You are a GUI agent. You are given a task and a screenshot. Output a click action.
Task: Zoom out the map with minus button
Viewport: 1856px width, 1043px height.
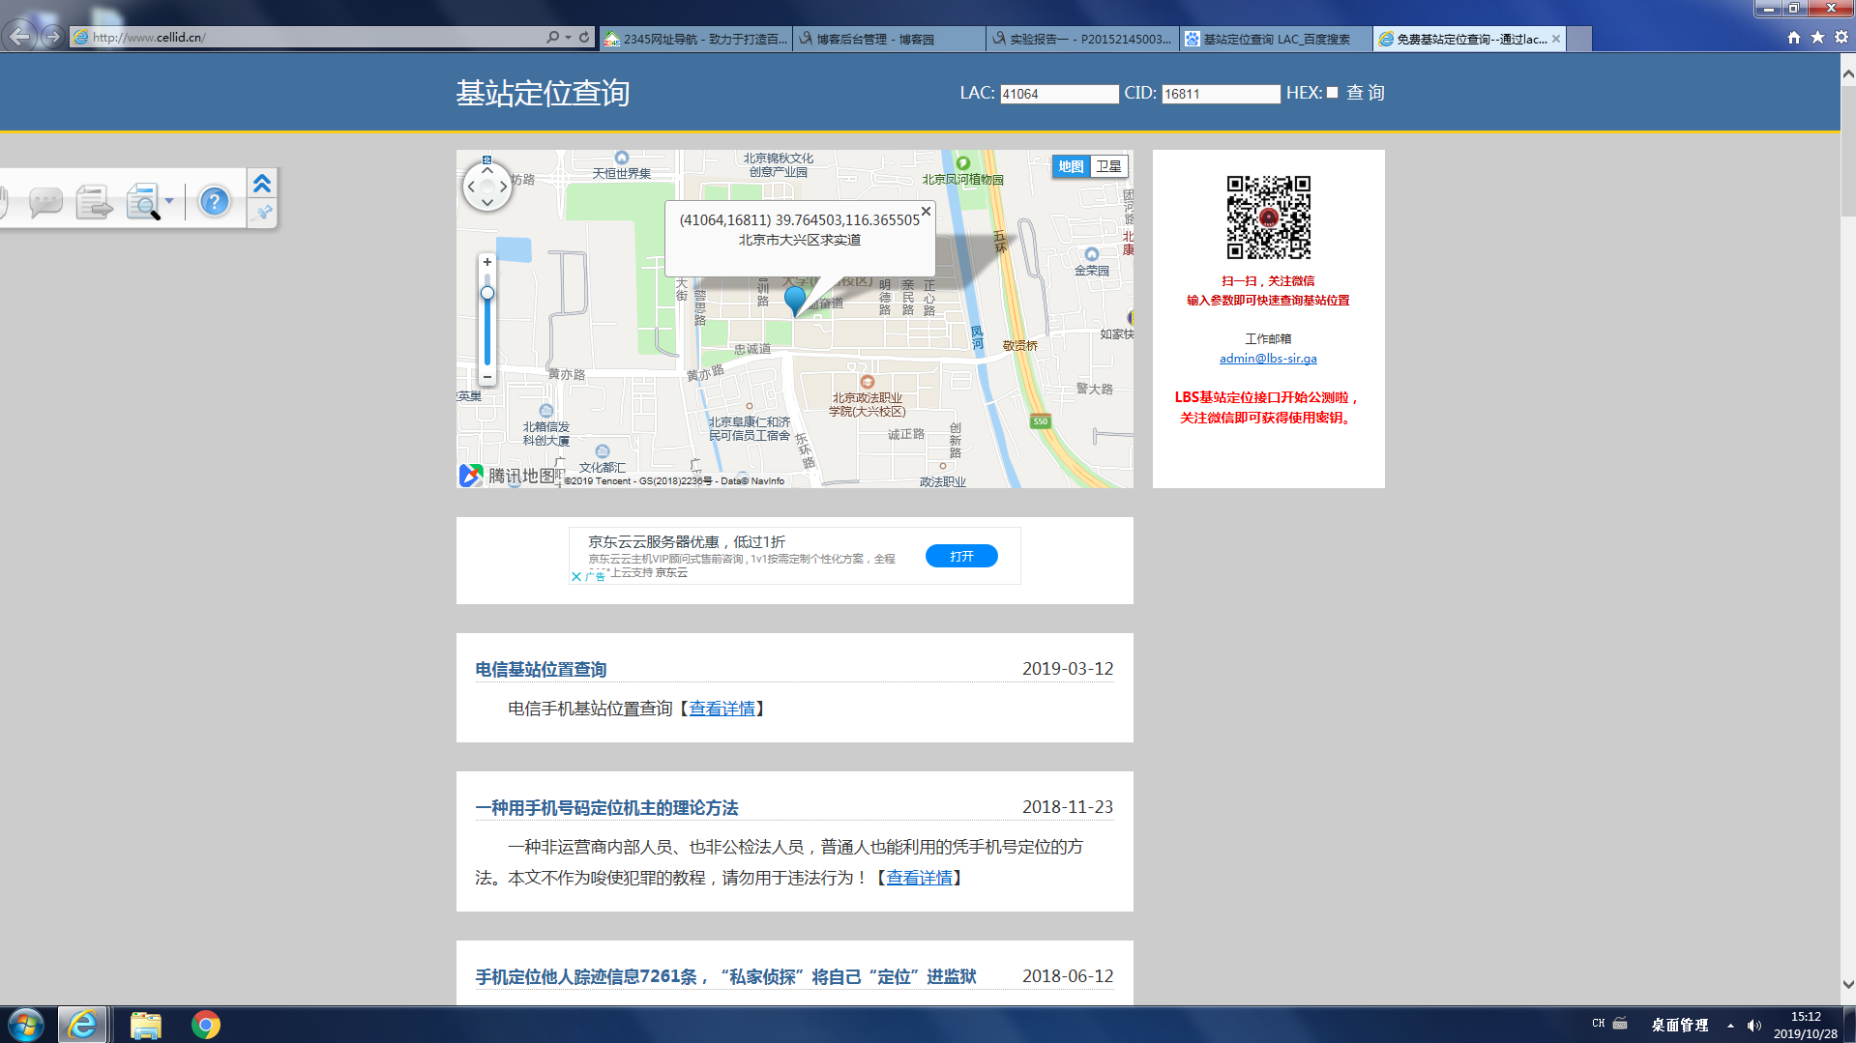(487, 377)
